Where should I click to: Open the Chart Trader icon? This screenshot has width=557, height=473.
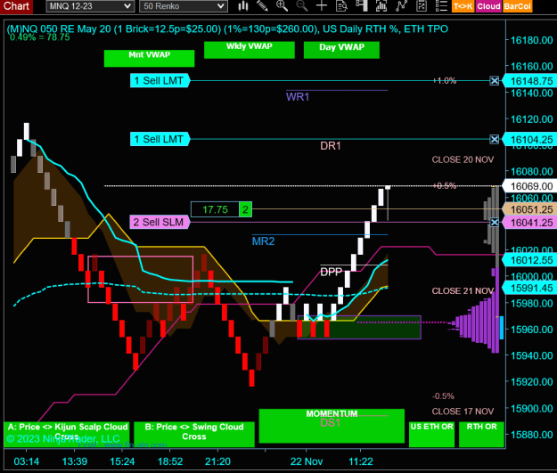[x=361, y=6]
